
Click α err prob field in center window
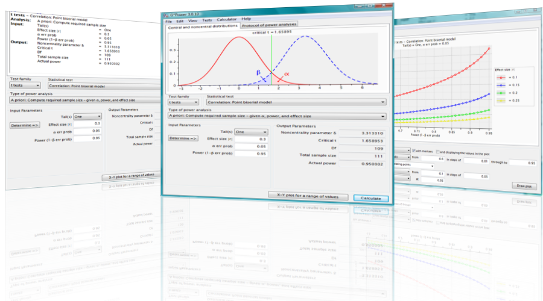[x=251, y=146]
